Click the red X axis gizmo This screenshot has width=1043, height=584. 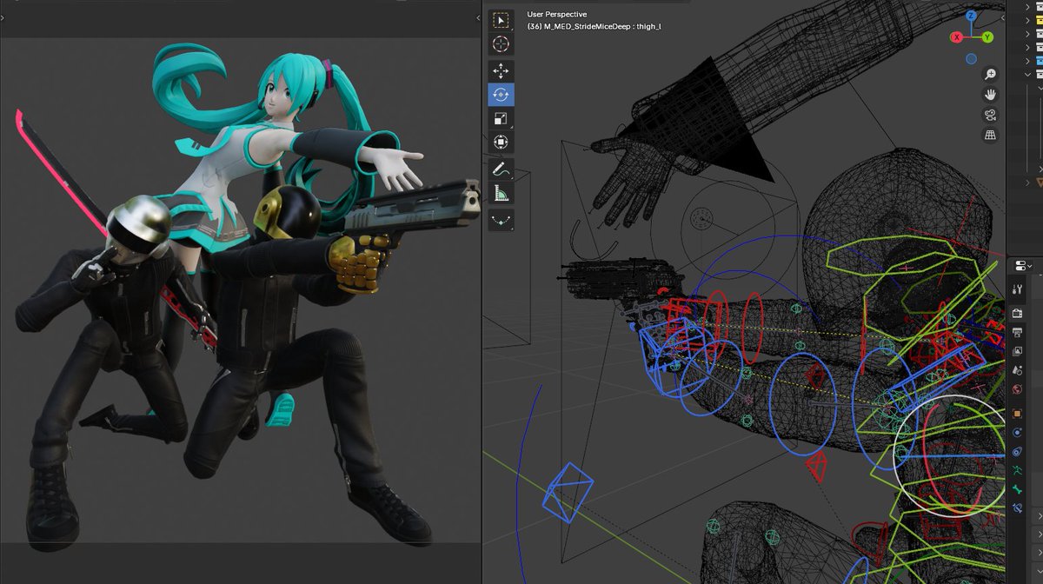pos(956,37)
